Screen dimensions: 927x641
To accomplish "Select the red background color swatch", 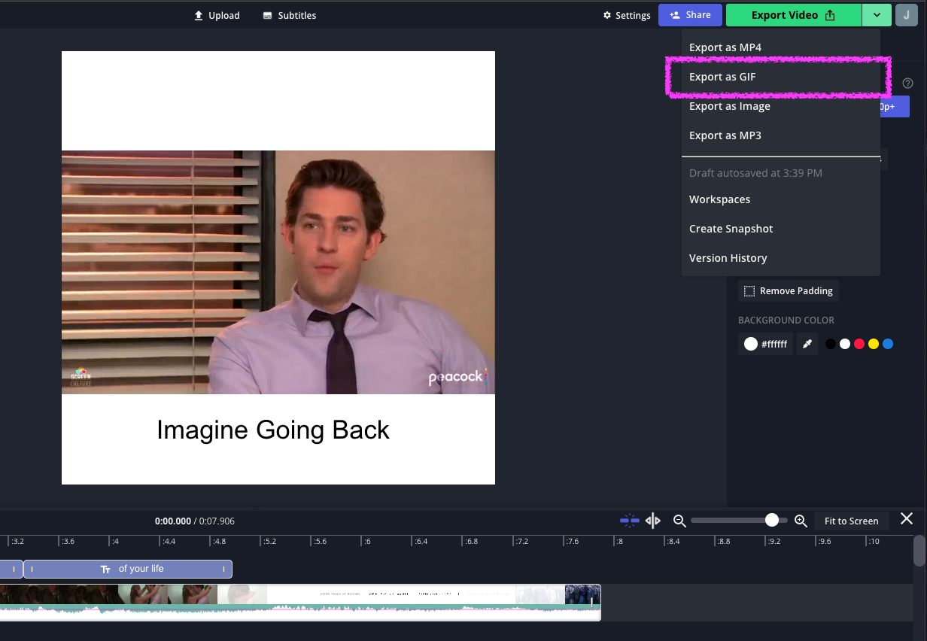I will tap(859, 344).
